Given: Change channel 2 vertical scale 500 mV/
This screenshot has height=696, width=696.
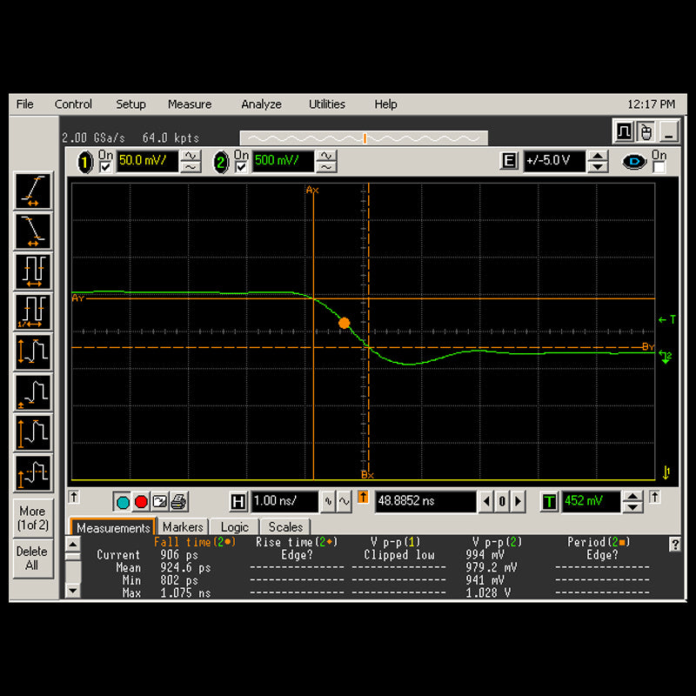Looking at the screenshot, I should 282,161.
